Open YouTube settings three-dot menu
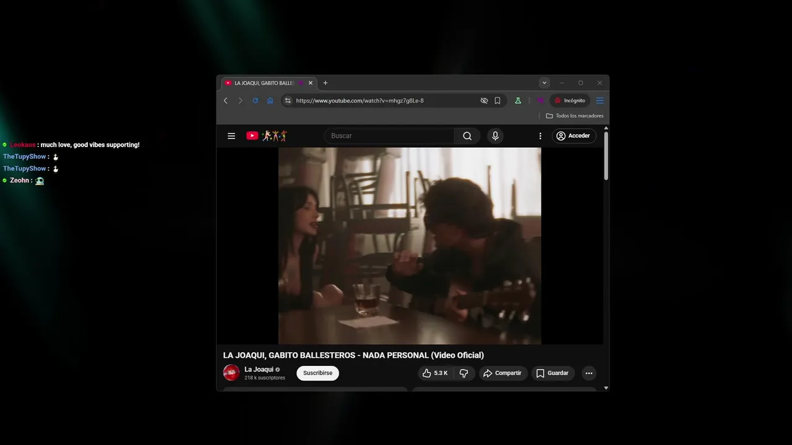 pyautogui.click(x=540, y=136)
